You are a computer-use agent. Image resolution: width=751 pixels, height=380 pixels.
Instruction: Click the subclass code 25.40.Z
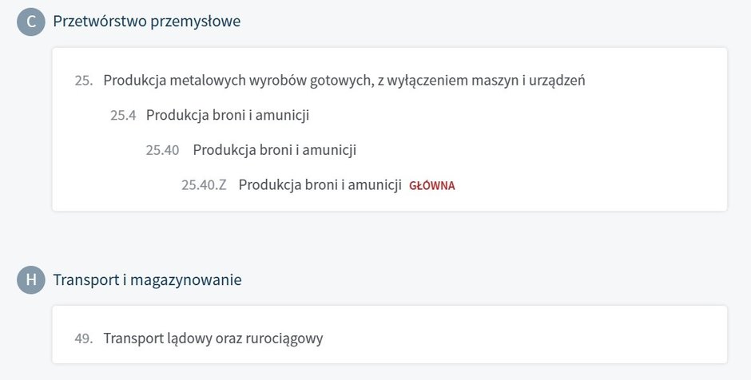click(x=204, y=185)
